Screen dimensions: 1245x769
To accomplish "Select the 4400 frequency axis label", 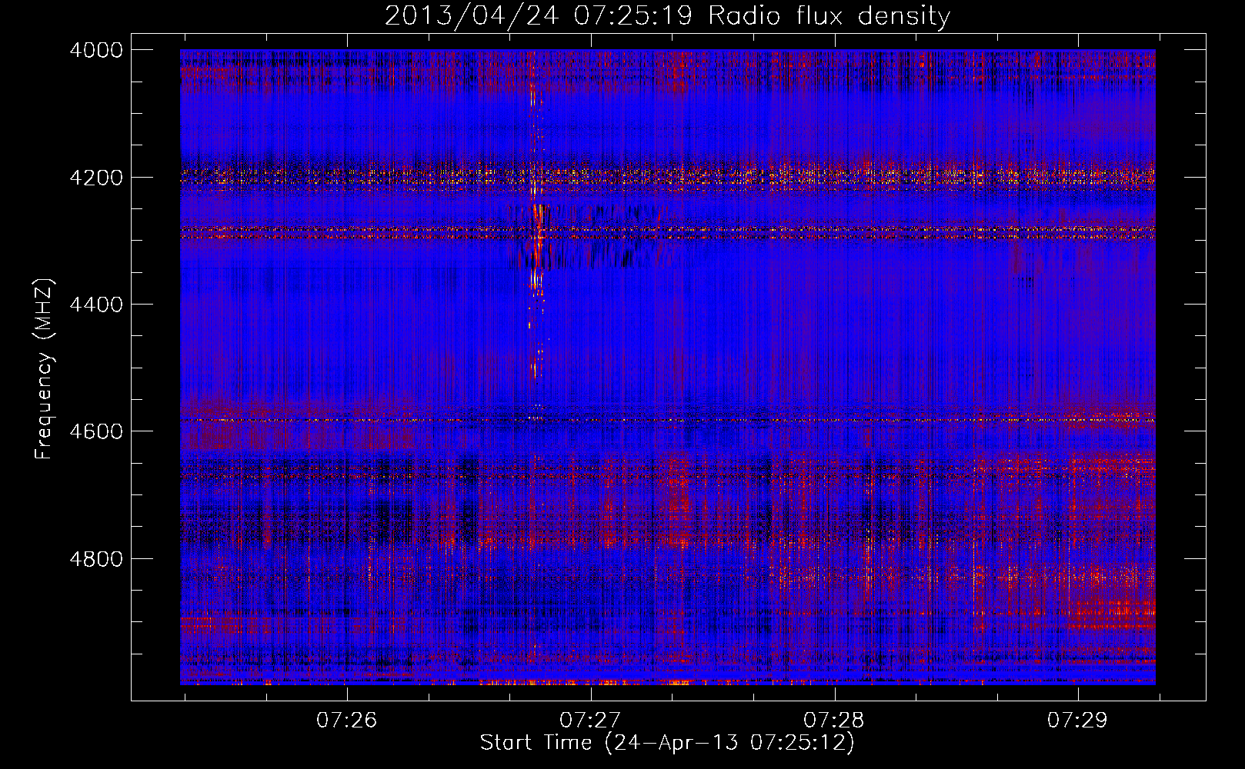I will tap(95, 305).
